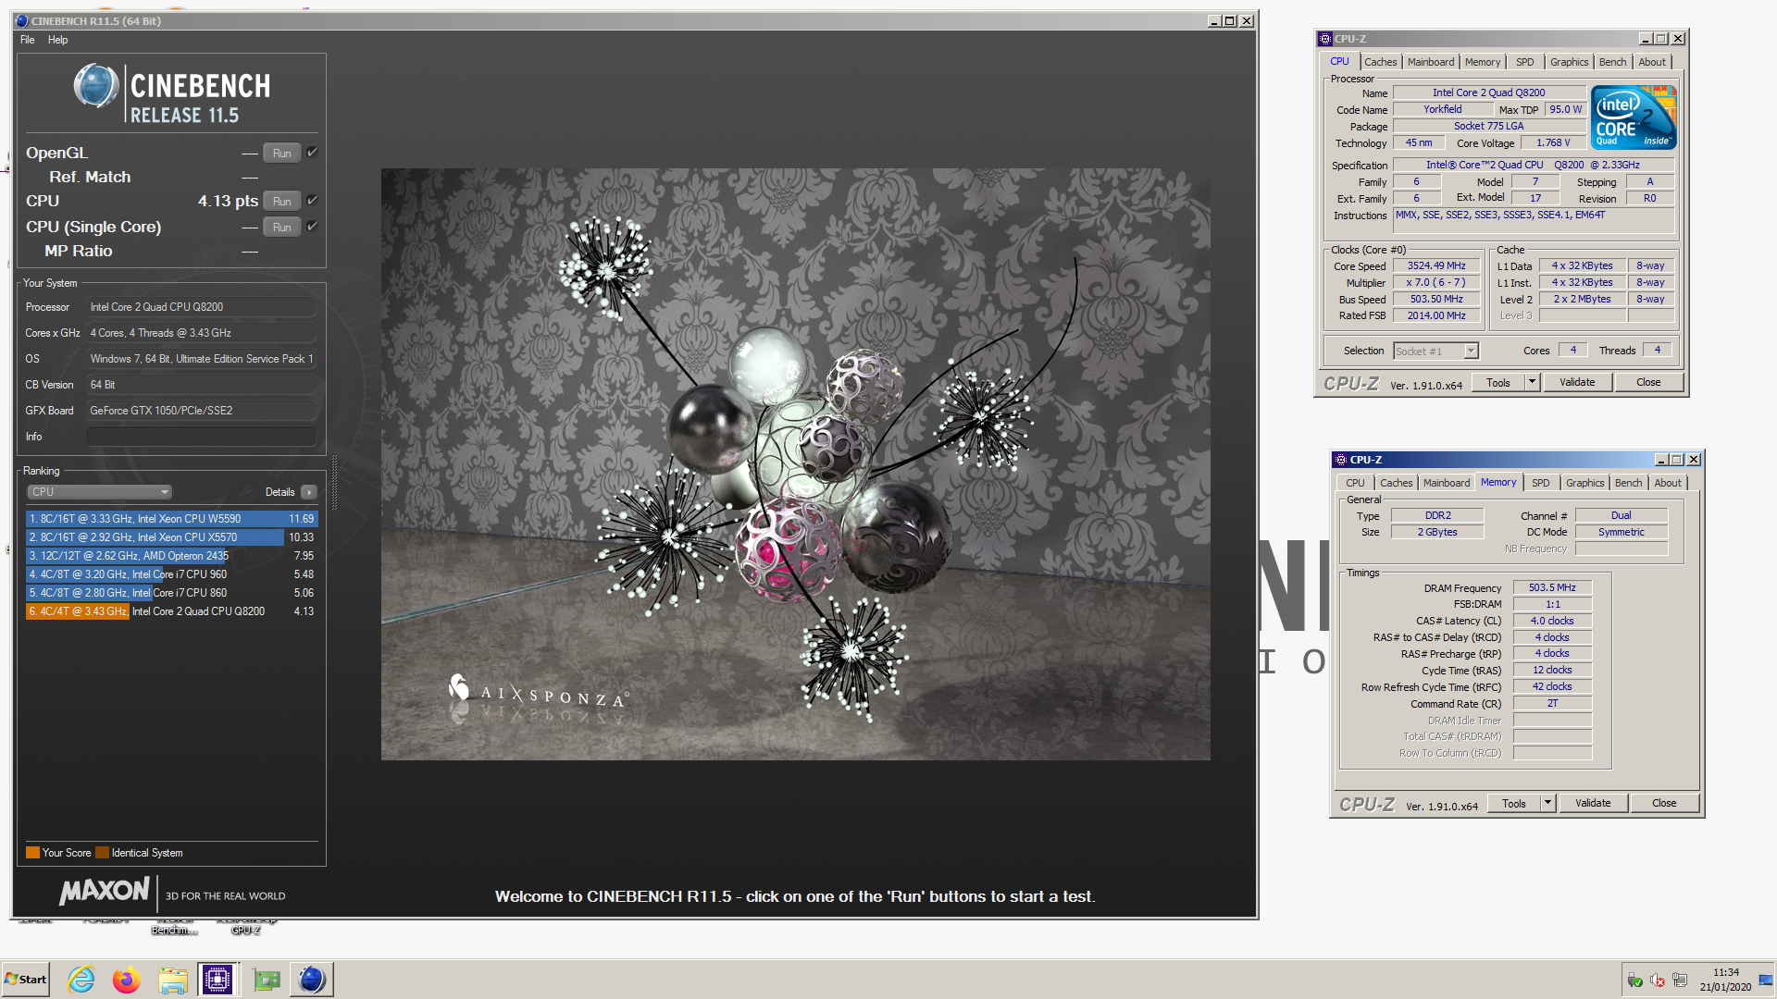
Task: Open the Start menu
Action: pyautogui.click(x=26, y=980)
